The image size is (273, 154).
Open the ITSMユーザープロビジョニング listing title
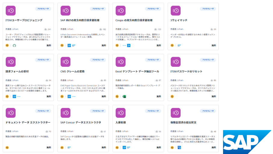pos(24,20)
